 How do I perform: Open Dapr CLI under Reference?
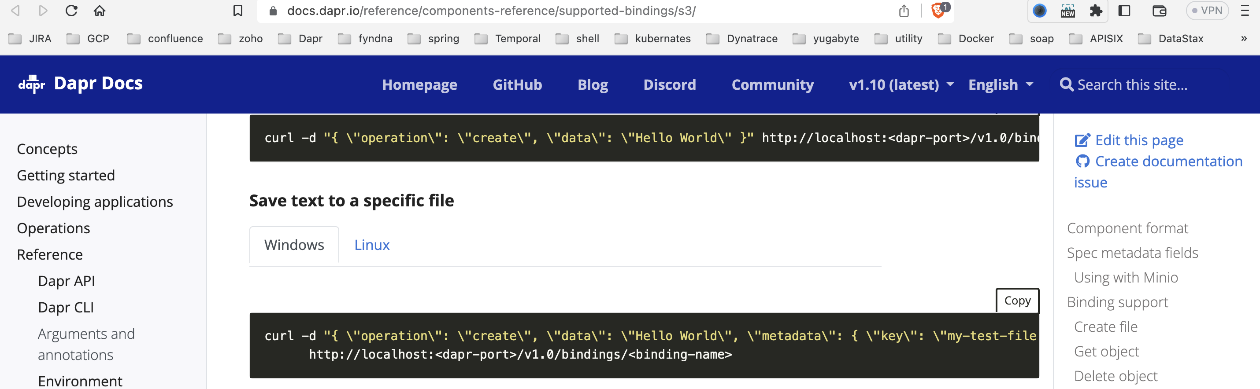(66, 308)
